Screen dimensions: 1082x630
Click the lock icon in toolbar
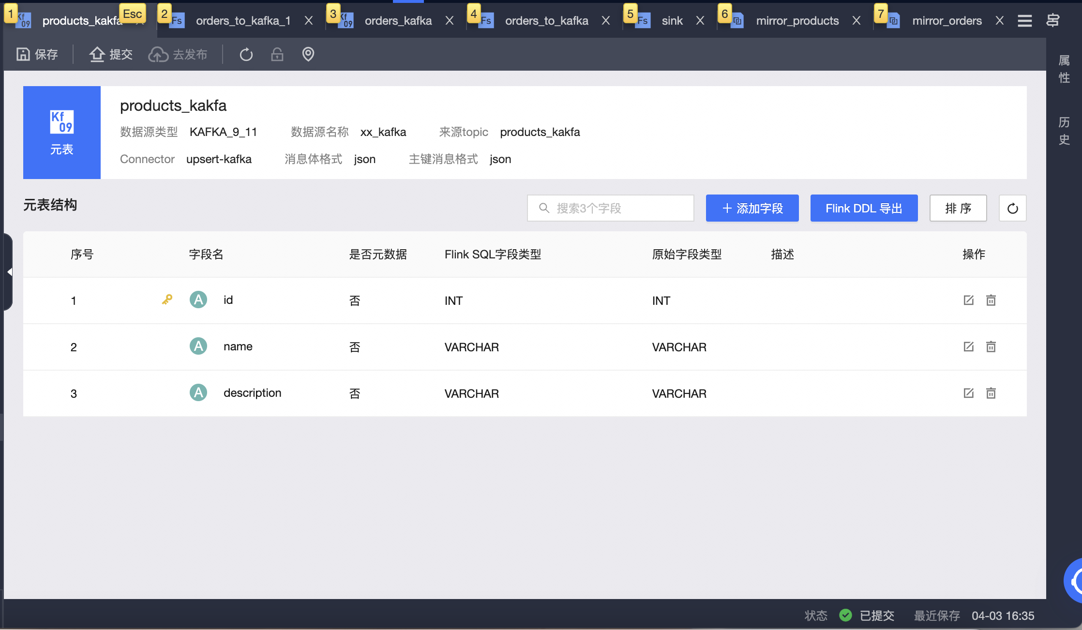277,54
